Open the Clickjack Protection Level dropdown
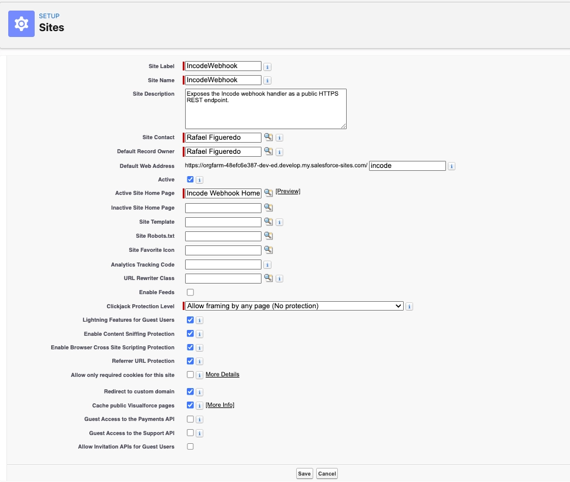 (294, 306)
